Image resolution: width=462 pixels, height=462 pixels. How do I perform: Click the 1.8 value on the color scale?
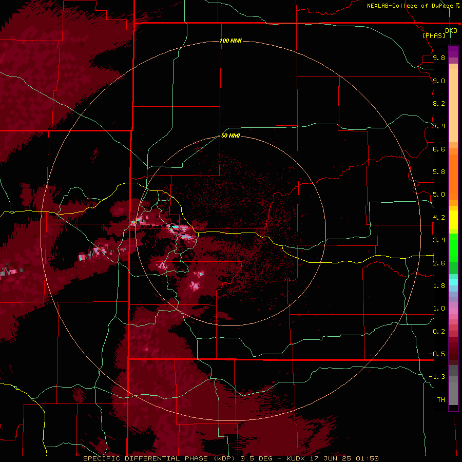click(439, 286)
